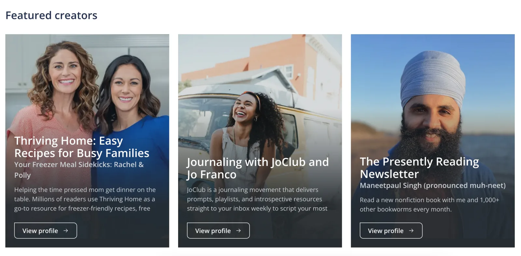The image size is (521, 256).
Task: Select The Presently Reading Newsletter title
Action: click(x=419, y=168)
